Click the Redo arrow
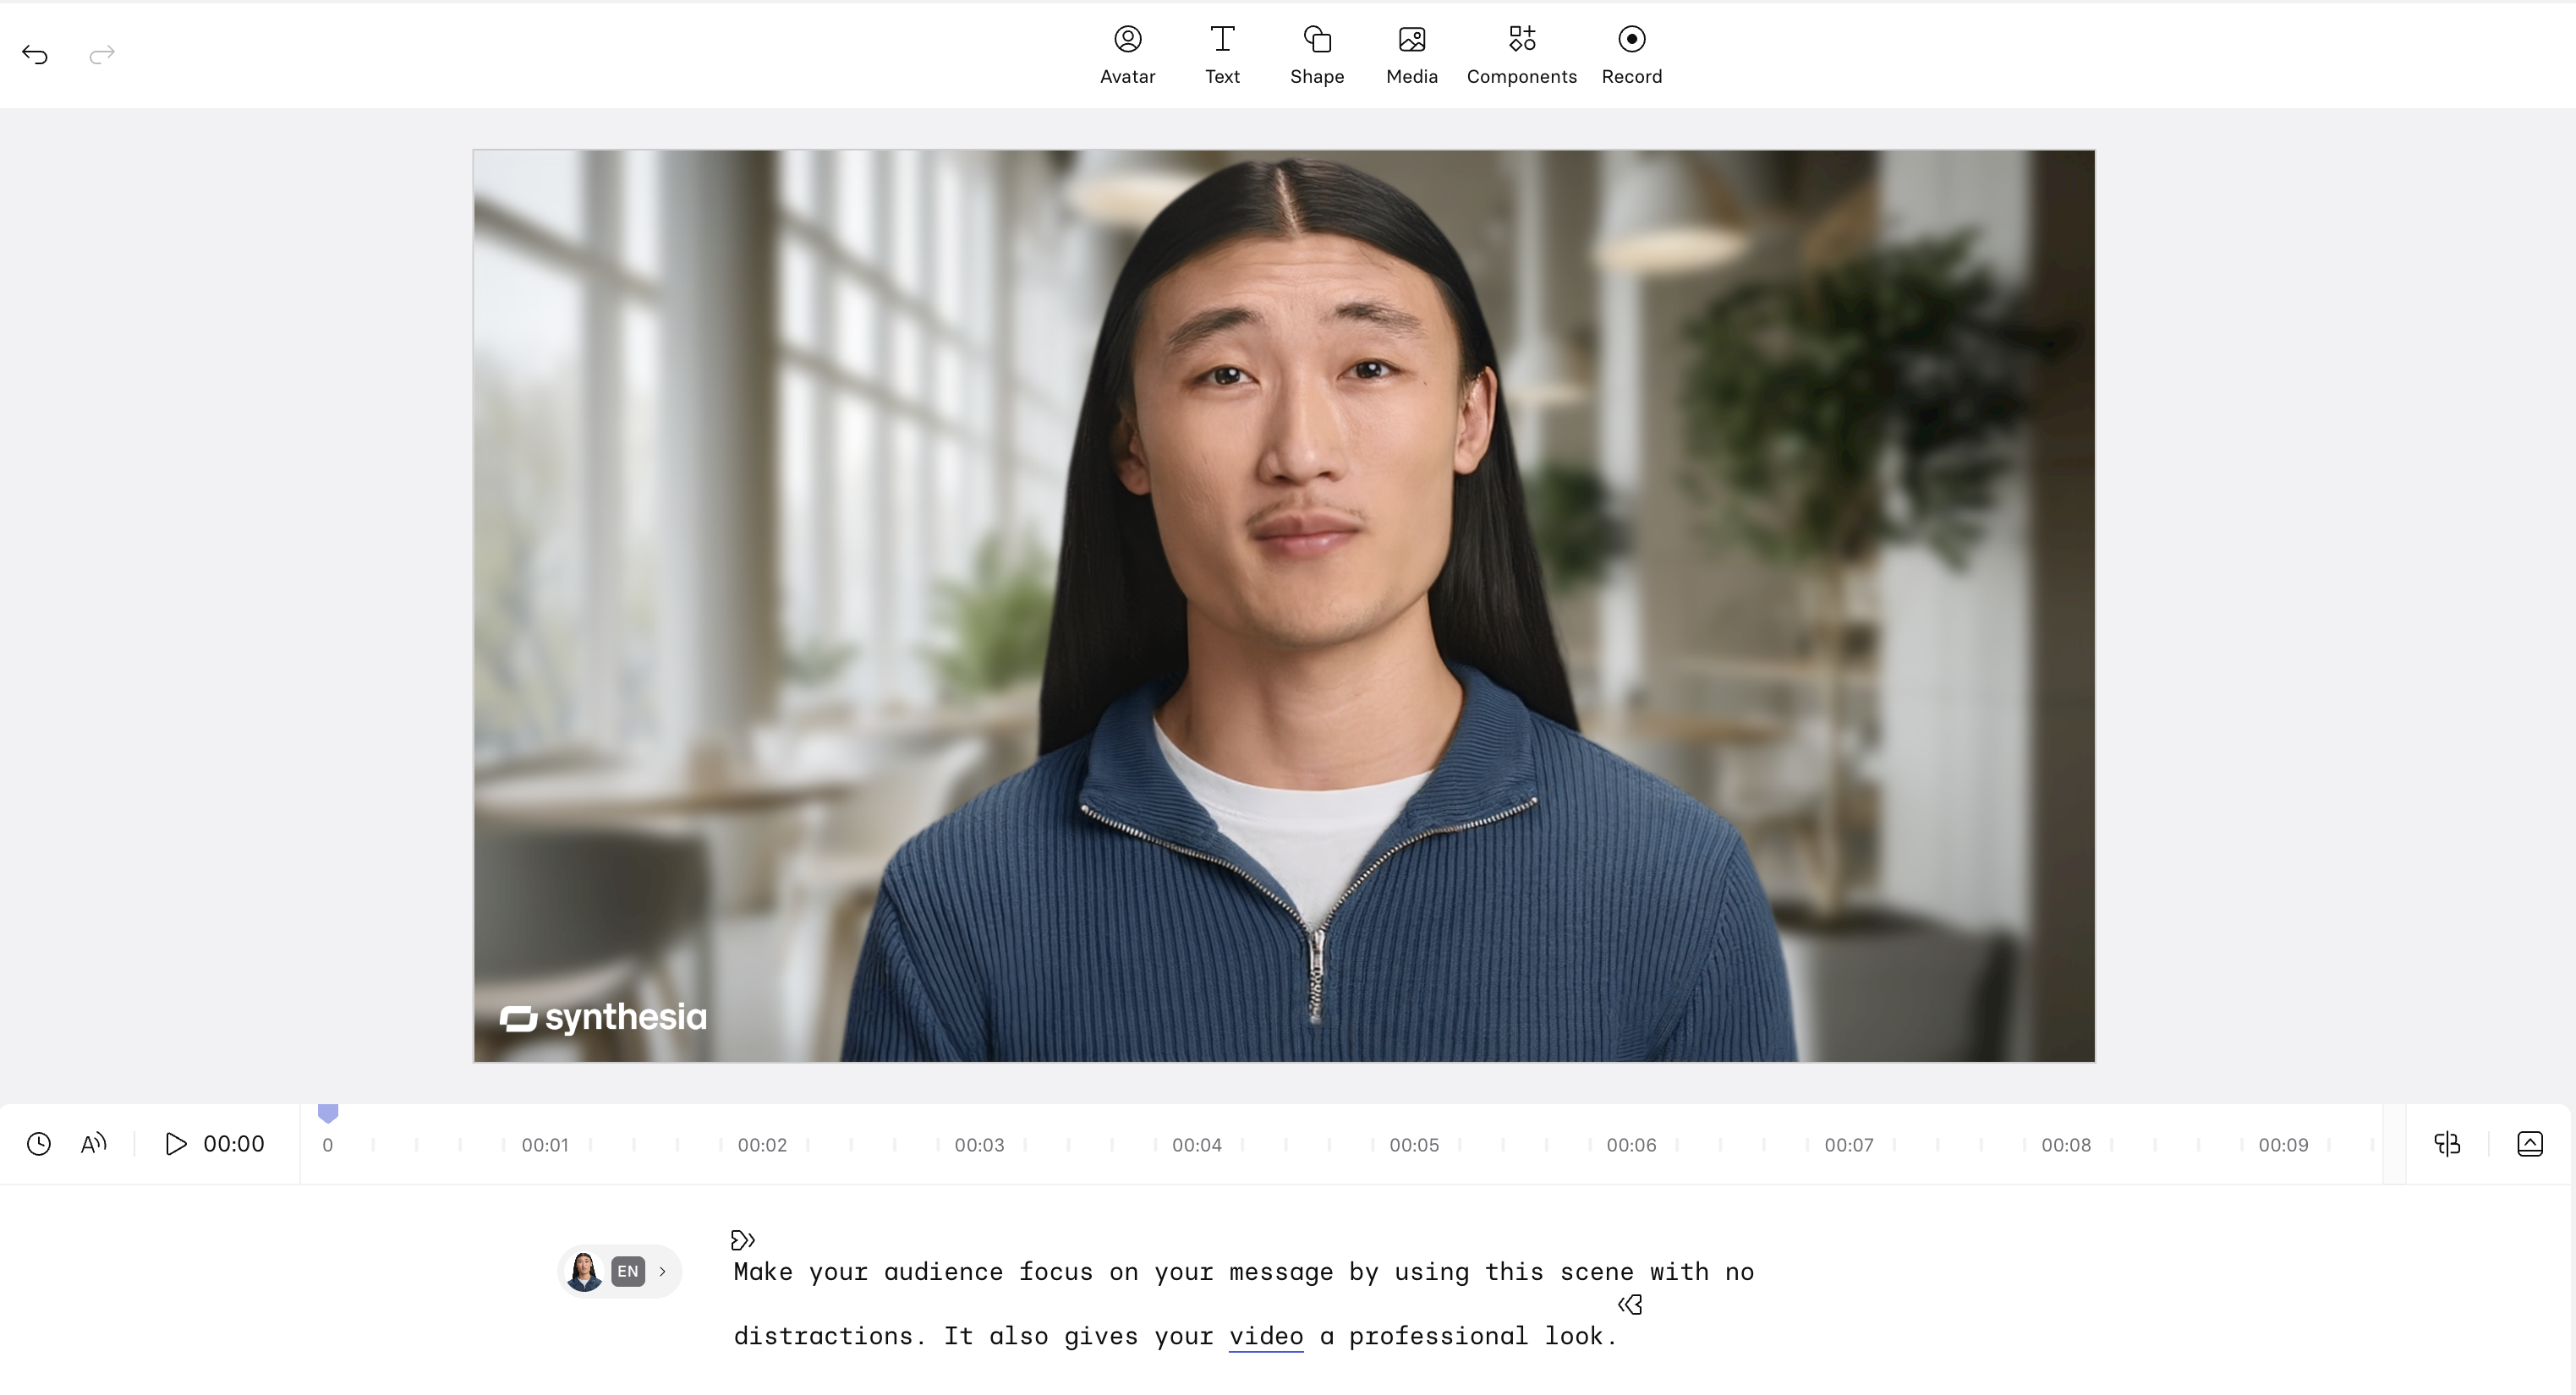The width and height of the screenshot is (2576, 1395). [102, 54]
